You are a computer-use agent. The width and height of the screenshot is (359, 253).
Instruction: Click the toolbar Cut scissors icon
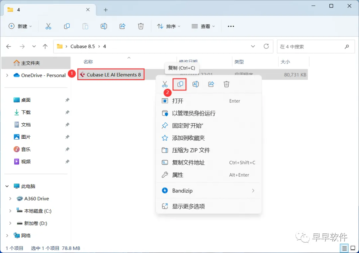pos(48,26)
